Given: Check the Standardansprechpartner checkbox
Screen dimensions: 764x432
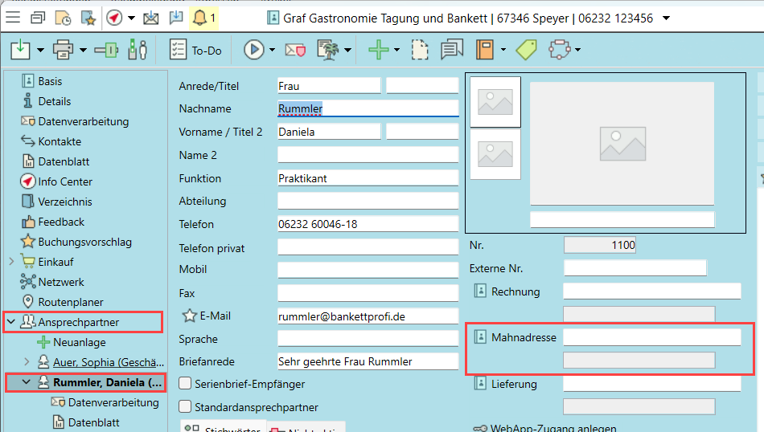Looking at the screenshot, I should (x=186, y=407).
